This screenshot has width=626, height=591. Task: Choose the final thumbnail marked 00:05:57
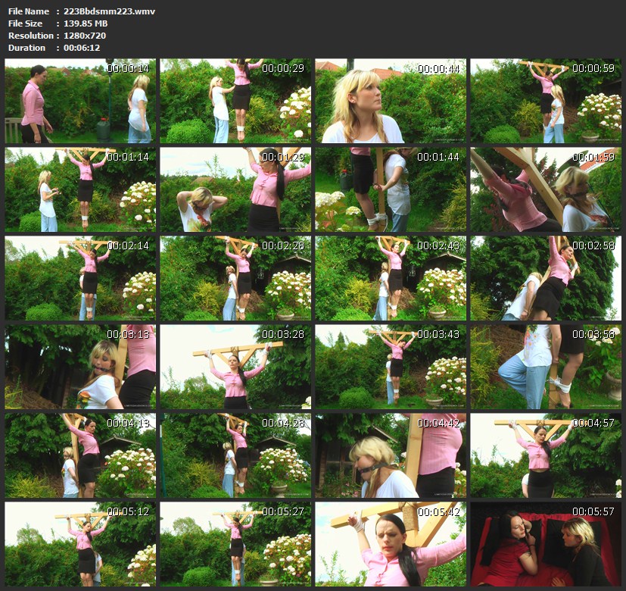tap(546, 545)
